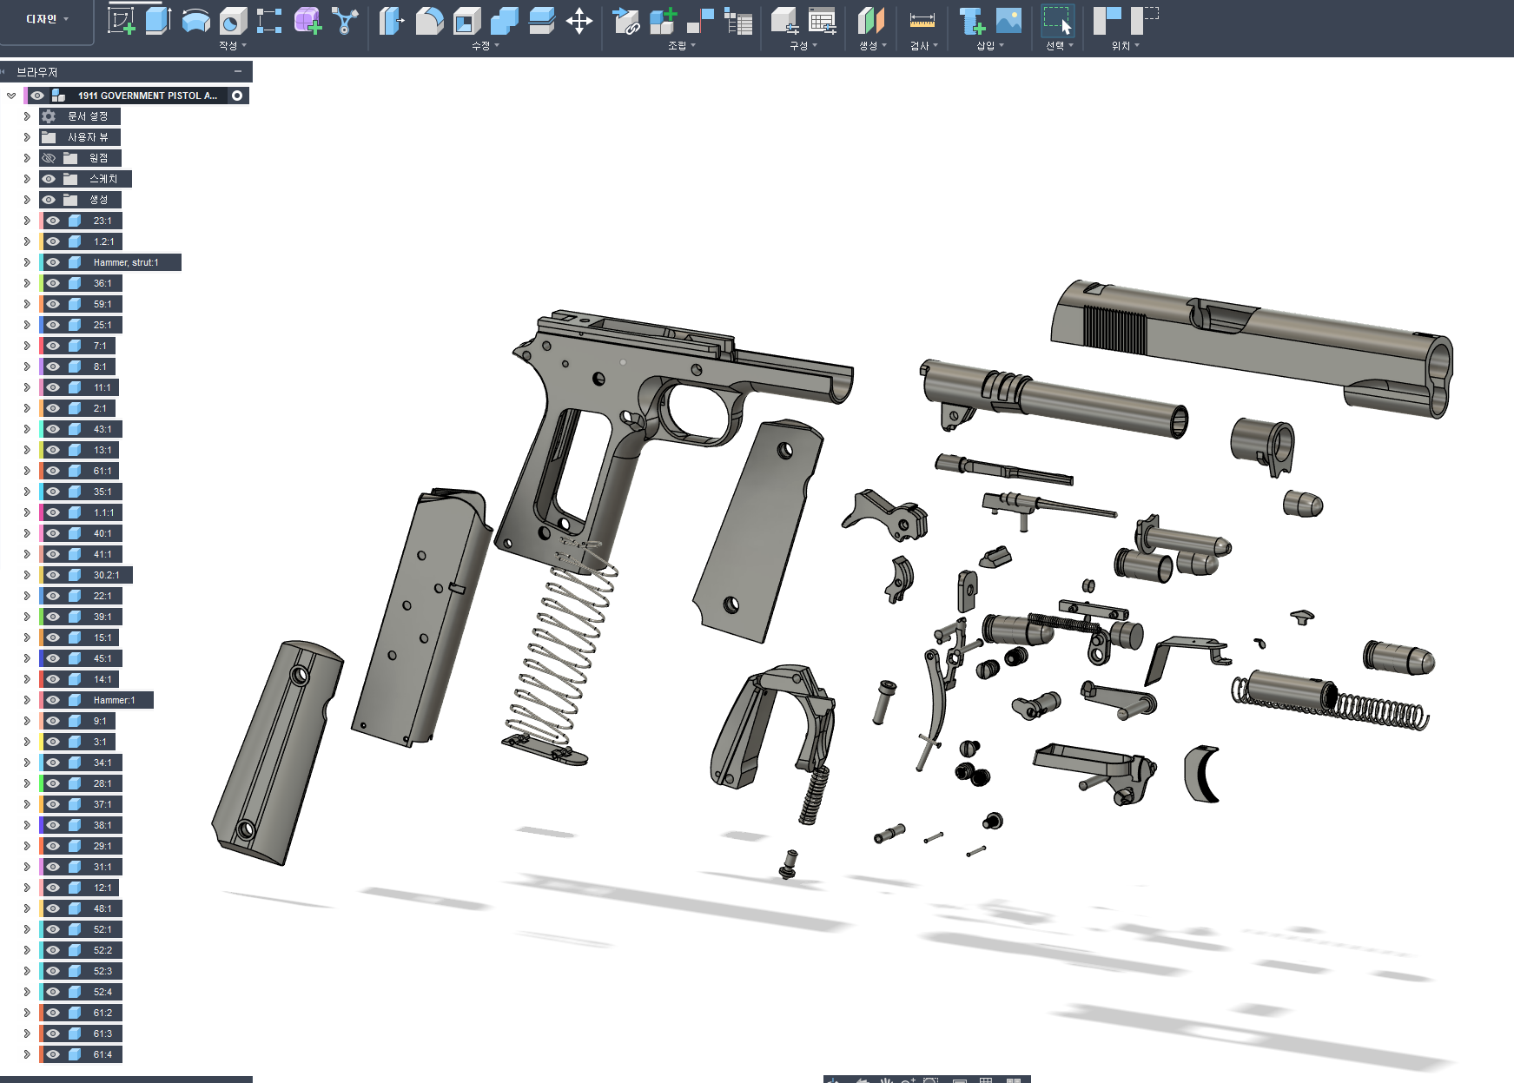The width and height of the screenshot is (1514, 1083).
Task: Open the 조립 (Assemble) menu
Action: [x=681, y=46]
